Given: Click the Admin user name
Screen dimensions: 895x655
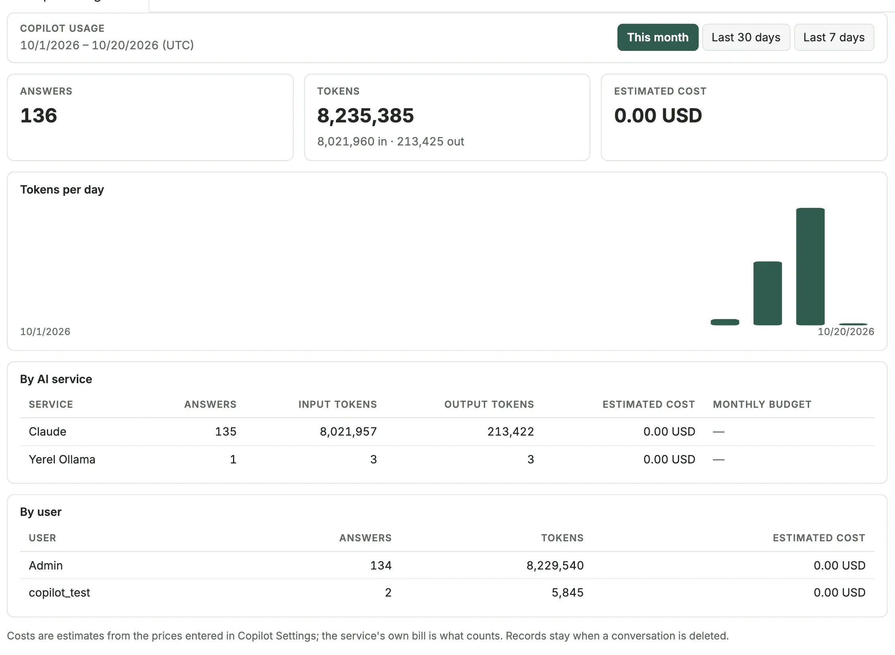Looking at the screenshot, I should coord(46,566).
